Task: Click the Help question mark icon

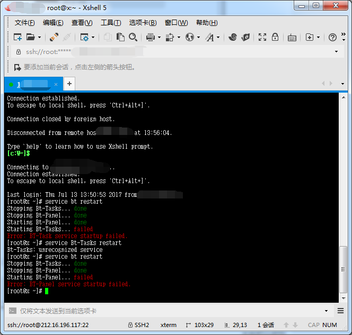Action: click(332, 37)
